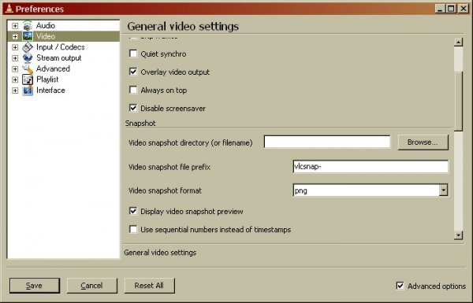This screenshot has height=303, width=473.
Task: Open the Playlist settings category
Action: pyautogui.click(x=47, y=79)
